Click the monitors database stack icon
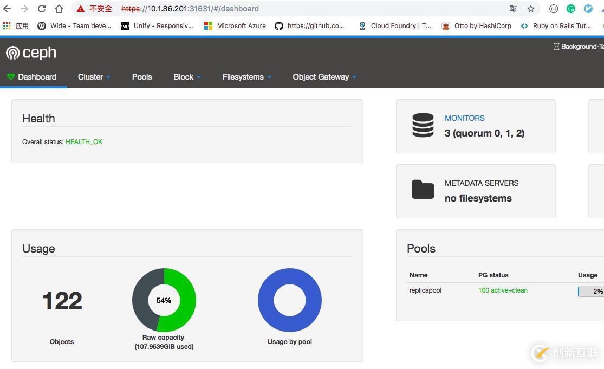Screen dimensions: 604x369 (423, 125)
